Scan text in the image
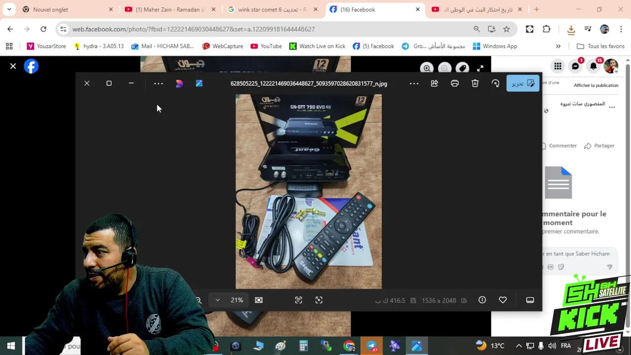The height and width of the screenshot is (355, 631). [298, 300]
